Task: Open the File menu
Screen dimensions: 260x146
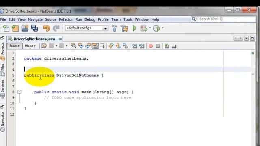Action: pyautogui.click(x=3, y=19)
